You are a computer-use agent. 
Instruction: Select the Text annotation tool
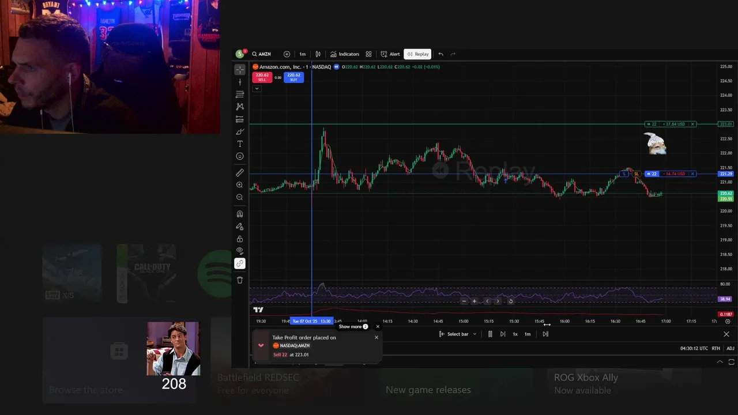click(240, 144)
